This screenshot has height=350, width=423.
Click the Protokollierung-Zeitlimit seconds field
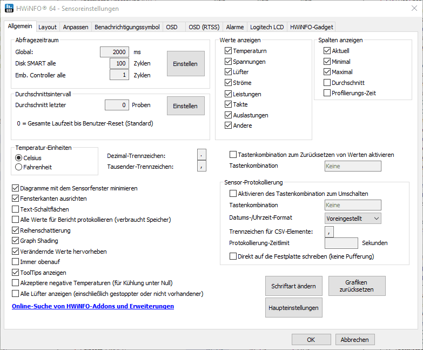(341, 243)
